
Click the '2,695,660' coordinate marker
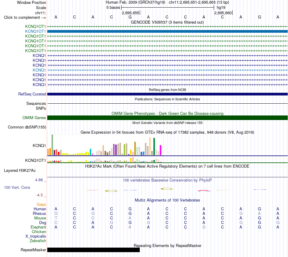pyautogui.click(x=223, y=13)
